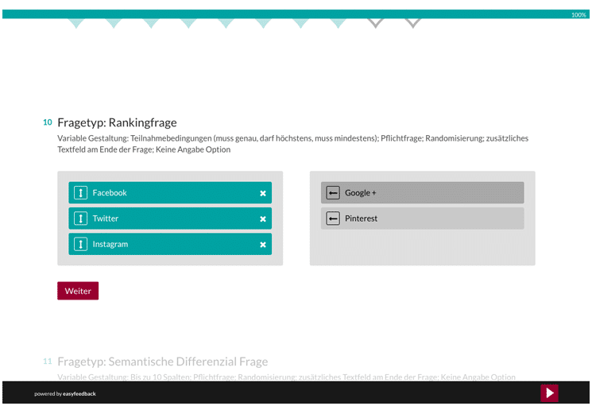Click the reorder handle icon on Instagram
Viewport: 592px width, 406px height.
(x=80, y=244)
